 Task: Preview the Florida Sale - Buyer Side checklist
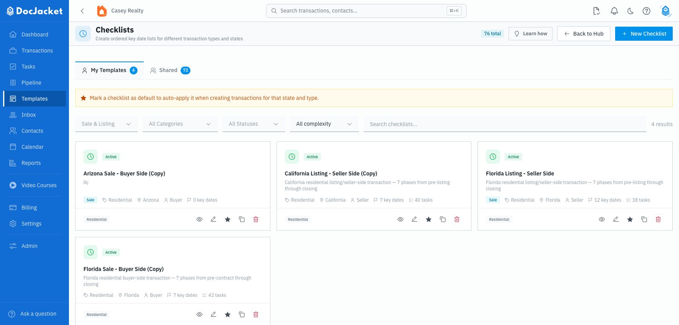(199, 314)
